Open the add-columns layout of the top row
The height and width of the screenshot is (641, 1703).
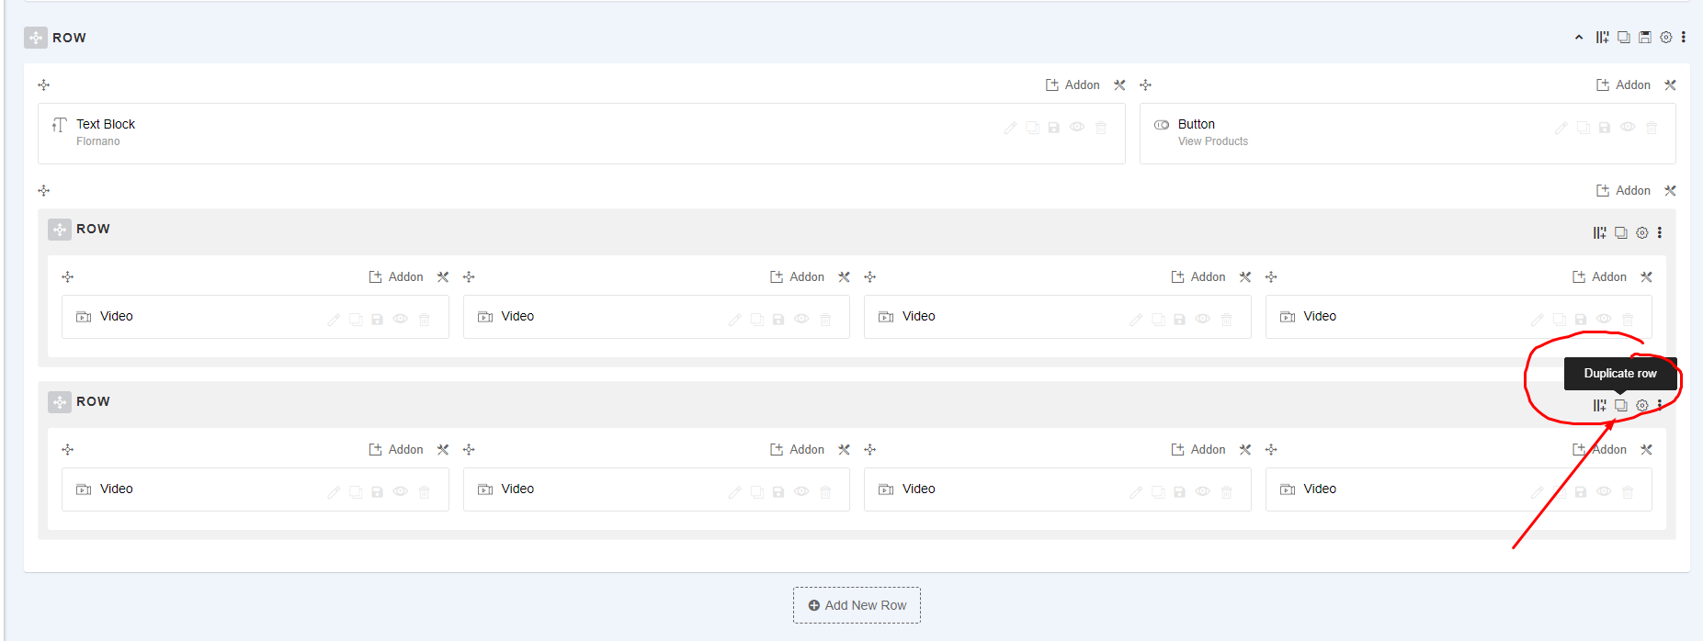(1602, 38)
